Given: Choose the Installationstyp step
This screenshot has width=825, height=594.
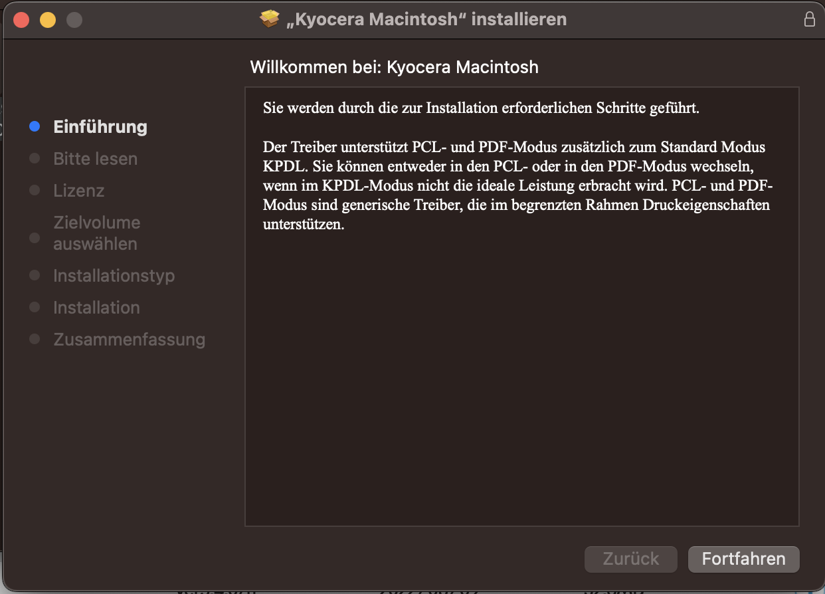Looking at the screenshot, I should (x=114, y=276).
